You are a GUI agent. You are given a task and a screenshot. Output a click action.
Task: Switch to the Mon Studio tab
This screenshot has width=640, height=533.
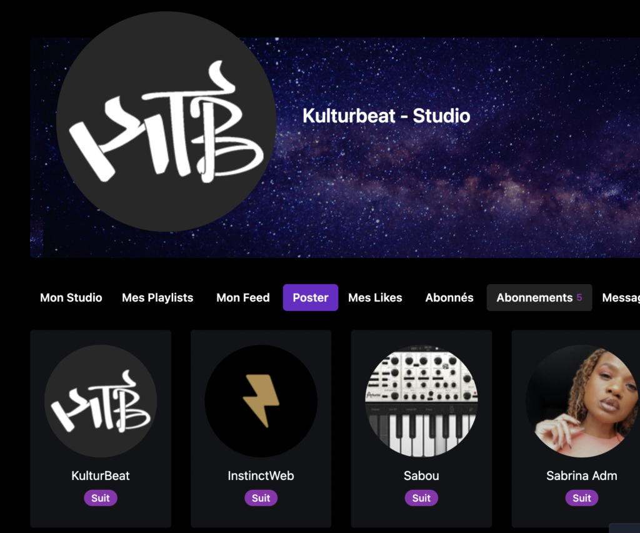(x=71, y=298)
